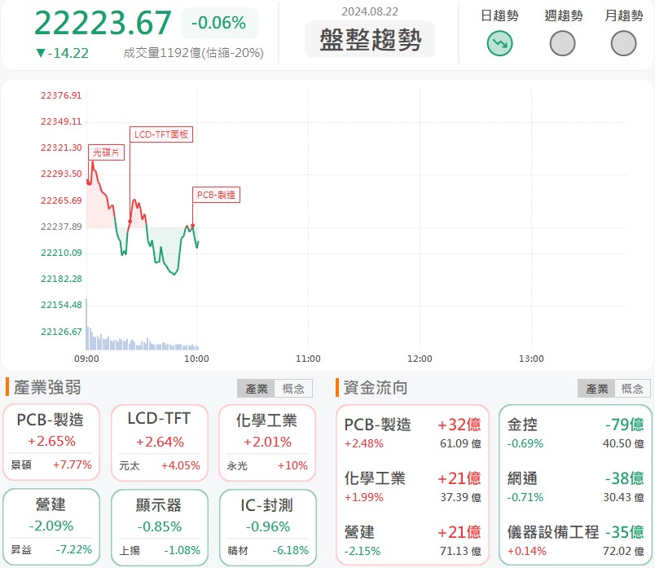Click the 22237.89 reference price axis label

pos(61,227)
